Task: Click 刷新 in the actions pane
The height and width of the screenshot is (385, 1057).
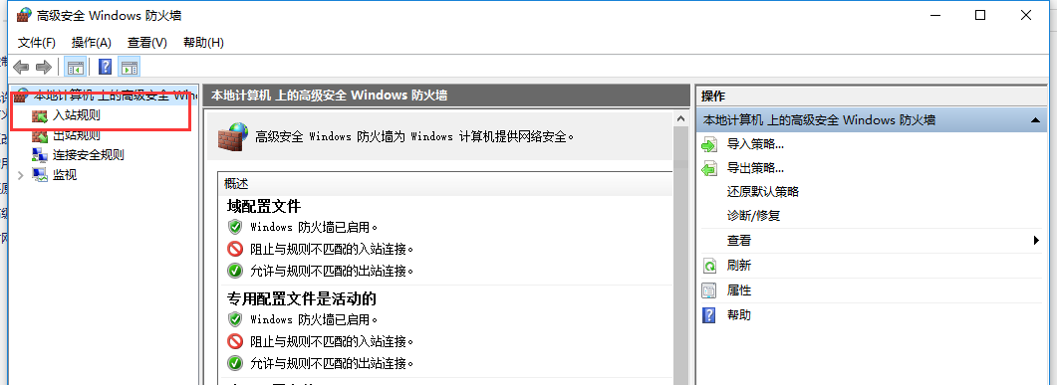Action: 739,266
